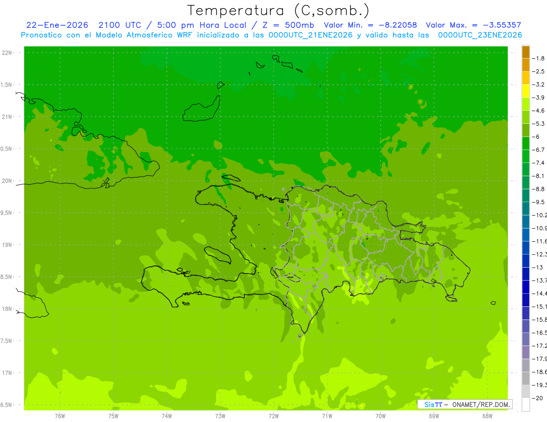Screen dimensions: 547x422
Task: Click the "75W" longitude axis label
Action: point(114,416)
